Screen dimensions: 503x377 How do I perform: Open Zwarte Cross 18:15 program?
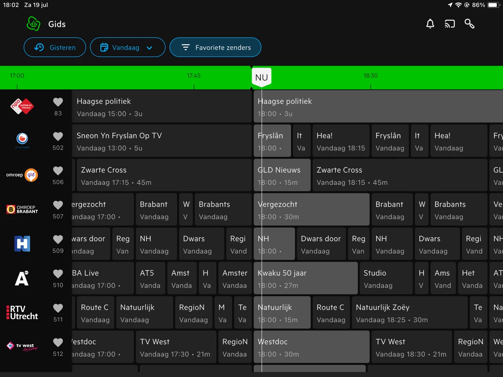(x=400, y=176)
